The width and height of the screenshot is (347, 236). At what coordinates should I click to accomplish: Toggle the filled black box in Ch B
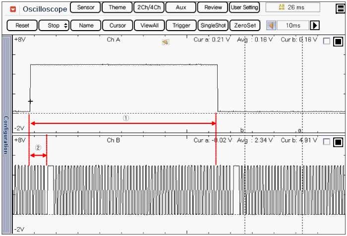point(338,142)
